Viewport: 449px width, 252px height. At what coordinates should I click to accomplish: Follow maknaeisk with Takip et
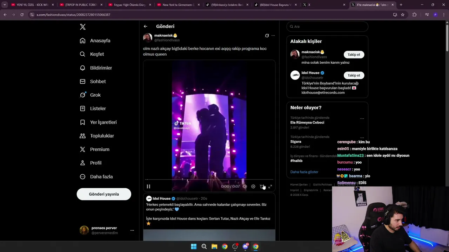(x=354, y=55)
